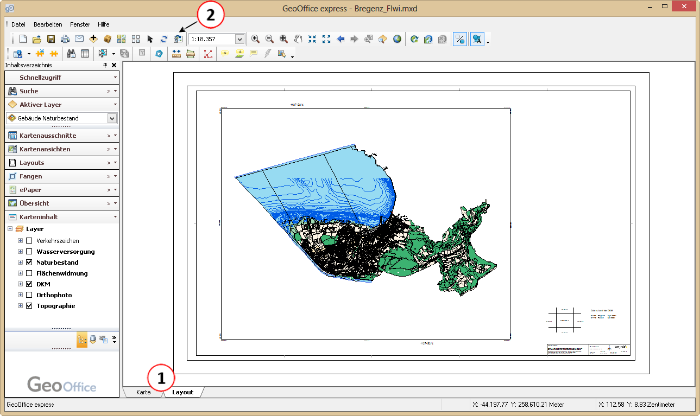Open the binoculars find tool
The height and width of the screenshot is (416, 700).
pyautogui.click(x=71, y=54)
